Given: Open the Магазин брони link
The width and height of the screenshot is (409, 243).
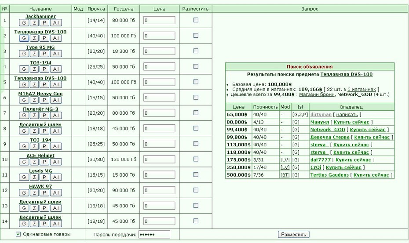Looking at the screenshot, I should 317,94.
